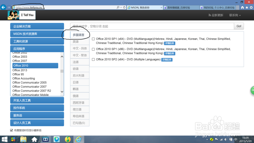Screen dimensions: 254x143
Task: Select the 中文 - 繁体 tab
Action: (80, 55)
